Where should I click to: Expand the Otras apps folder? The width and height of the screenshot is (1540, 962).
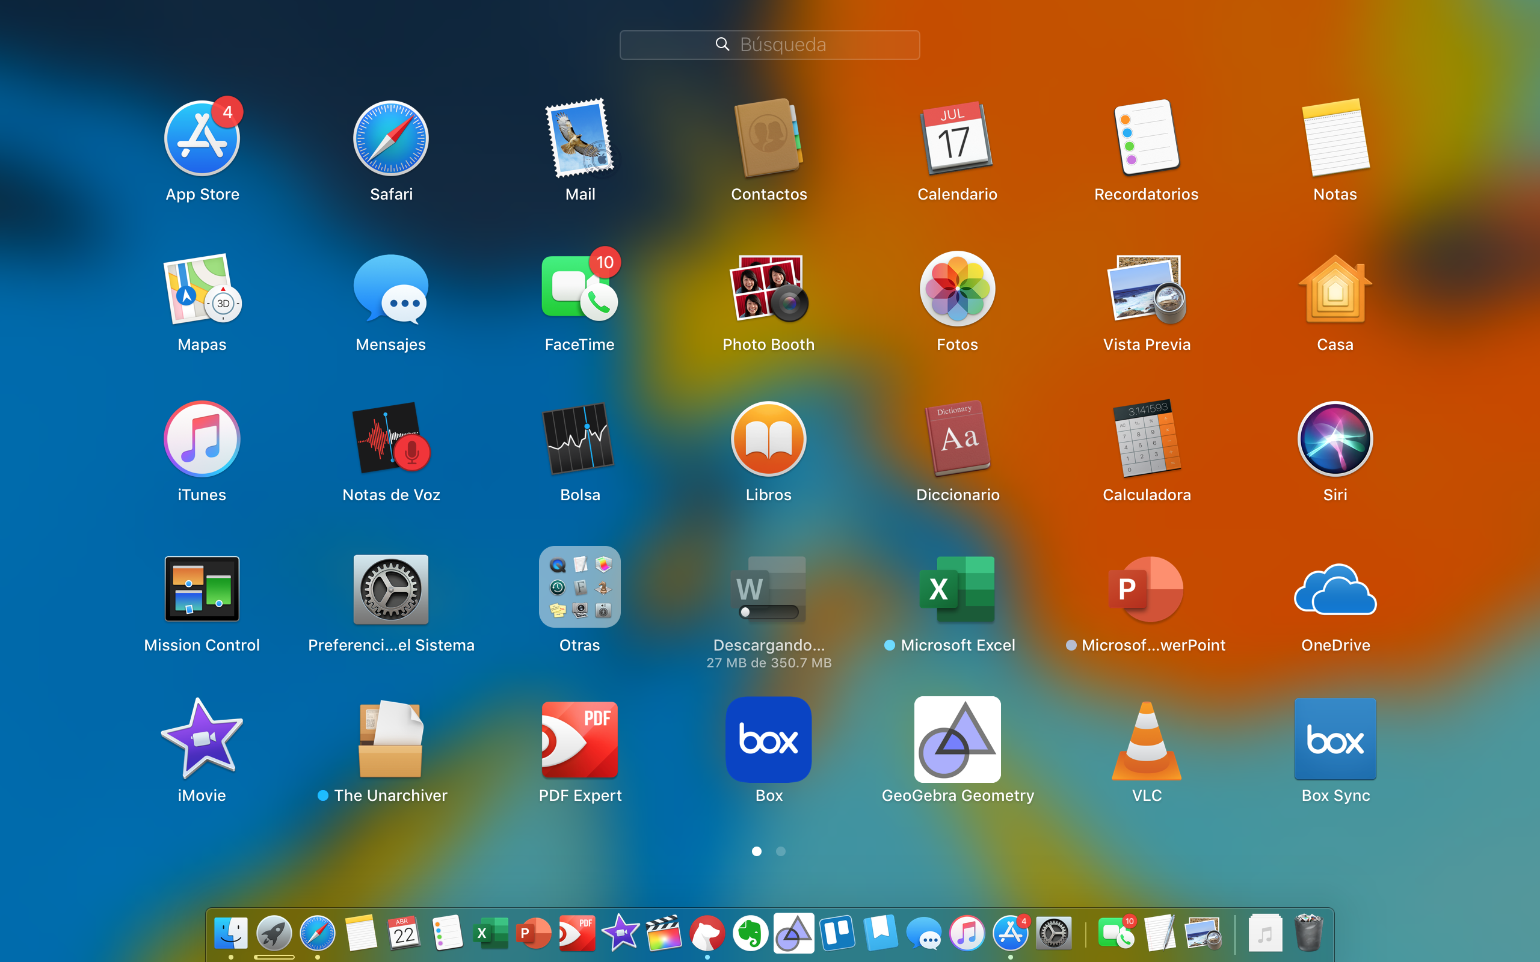coord(579,588)
